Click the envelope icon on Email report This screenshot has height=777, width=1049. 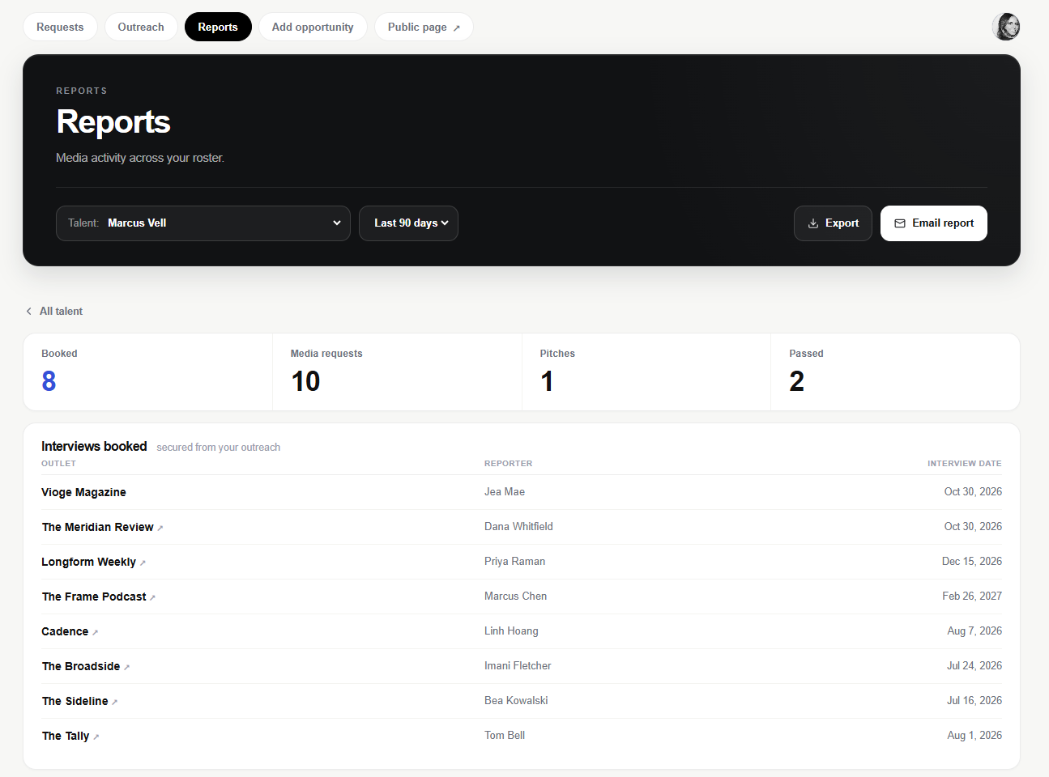point(900,223)
